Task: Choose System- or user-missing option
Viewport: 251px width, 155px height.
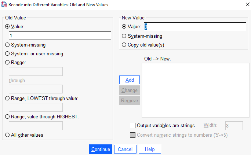Action: pyautogui.click(x=7, y=53)
